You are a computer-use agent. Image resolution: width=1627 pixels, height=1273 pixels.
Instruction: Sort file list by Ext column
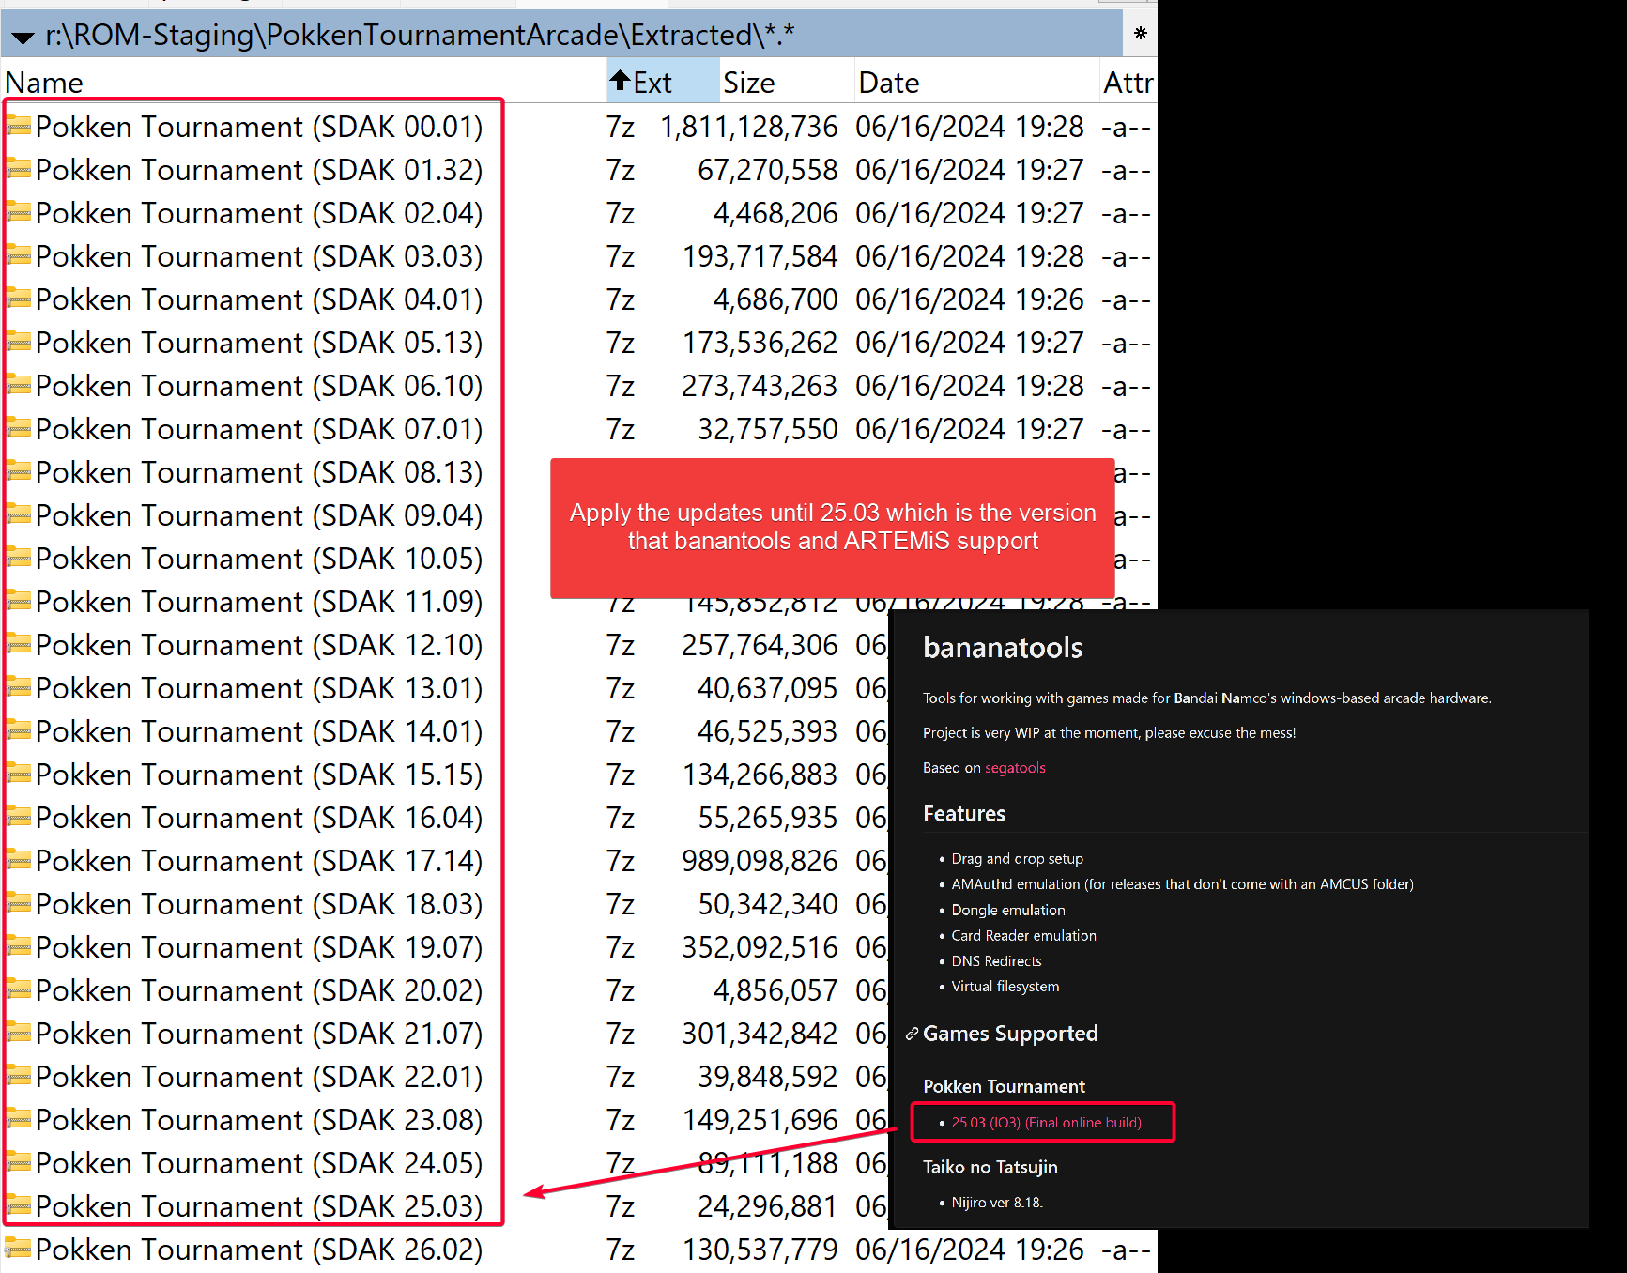(663, 82)
